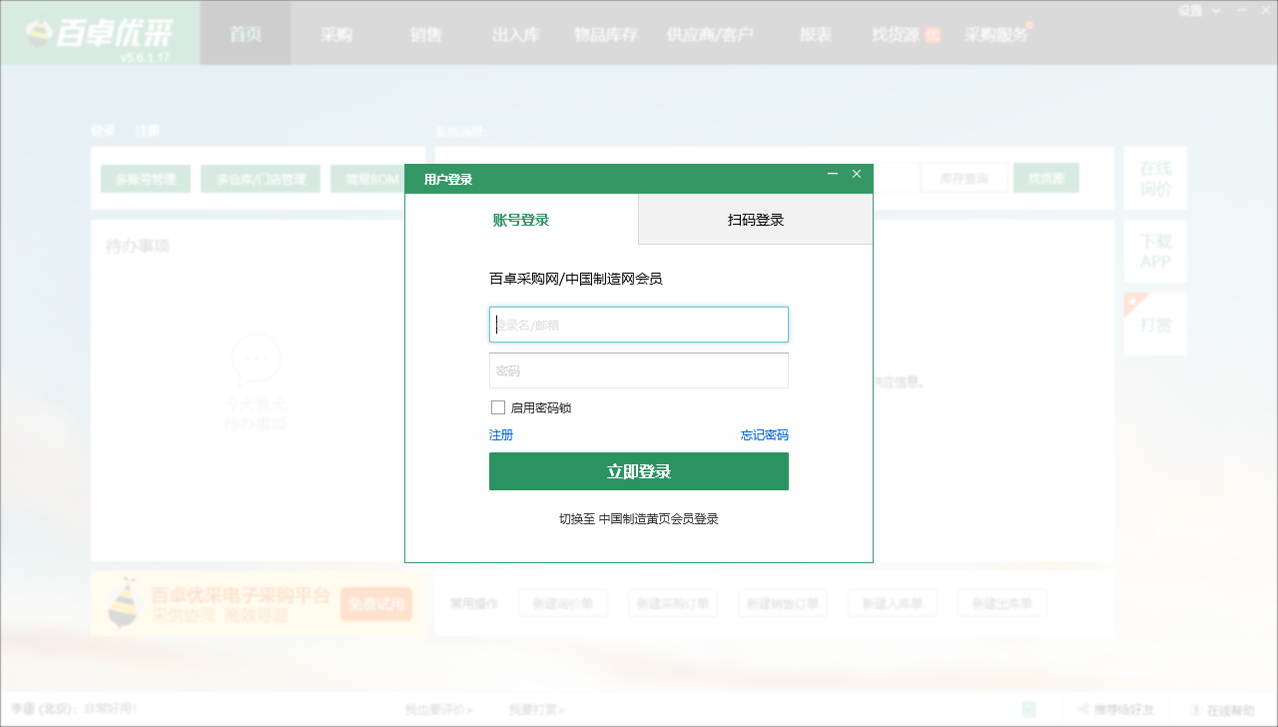Open the 下载APP side panel
1278x727 pixels.
click(1155, 252)
